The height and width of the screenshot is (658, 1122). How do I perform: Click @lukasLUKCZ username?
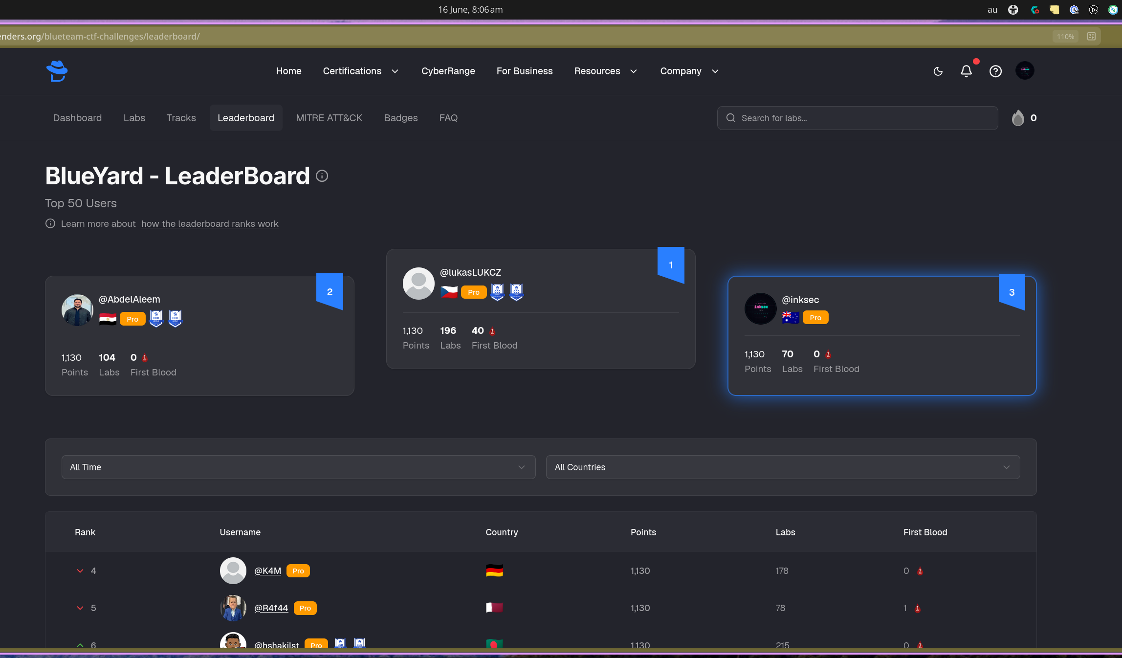[x=470, y=272]
